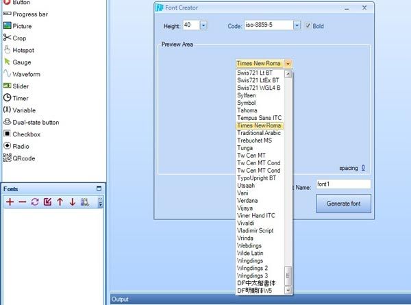Expand the Code encoding dropdown
The height and width of the screenshot is (305, 411).
coord(297,25)
